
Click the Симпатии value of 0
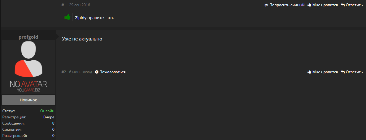click(x=53, y=129)
